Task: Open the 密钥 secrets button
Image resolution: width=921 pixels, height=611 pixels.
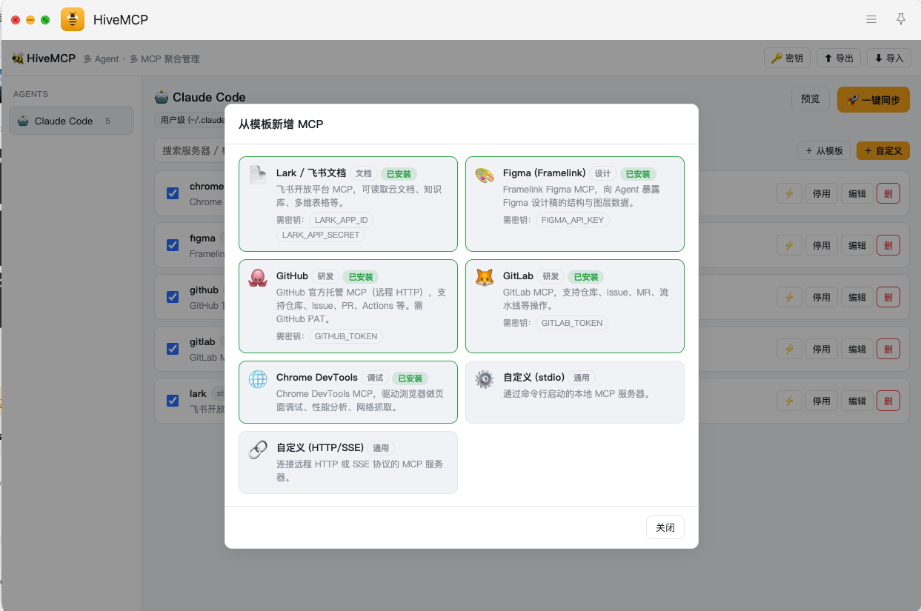Action: click(787, 58)
